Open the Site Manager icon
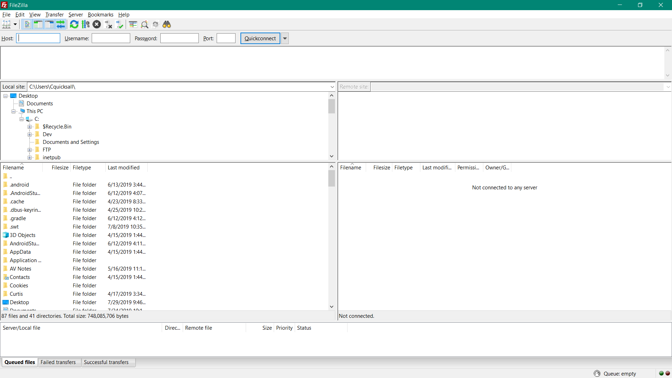Image resolution: width=672 pixels, height=378 pixels. 6,24
